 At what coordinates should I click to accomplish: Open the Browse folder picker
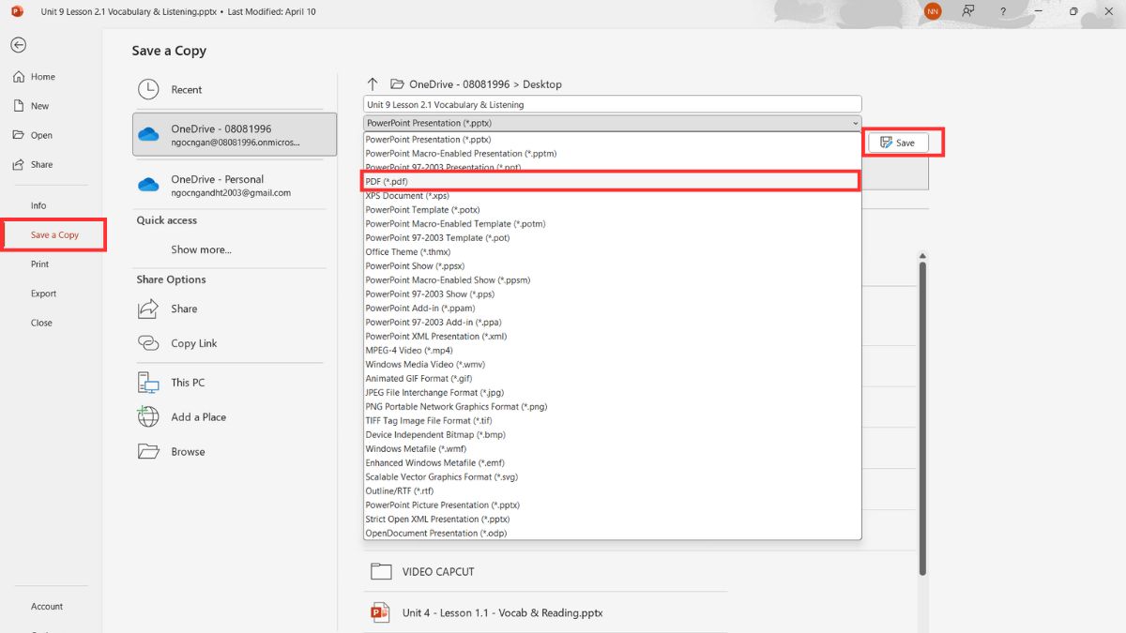(186, 451)
